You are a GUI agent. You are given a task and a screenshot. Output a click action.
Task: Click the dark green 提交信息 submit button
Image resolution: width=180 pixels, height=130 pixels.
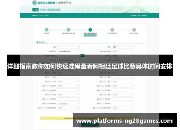(x=90, y=125)
